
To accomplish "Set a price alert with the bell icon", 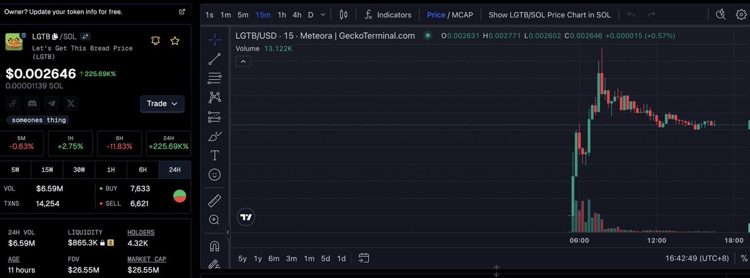I will click(156, 41).
